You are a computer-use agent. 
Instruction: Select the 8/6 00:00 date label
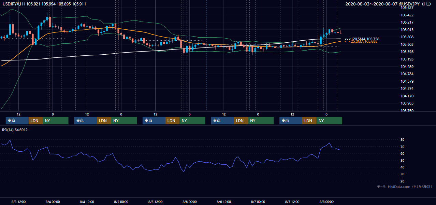(189, 202)
